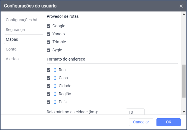Viewport: 187px width, 130px height.
Task: Toggle the Trimble provider checkbox
Action: pos(49,42)
